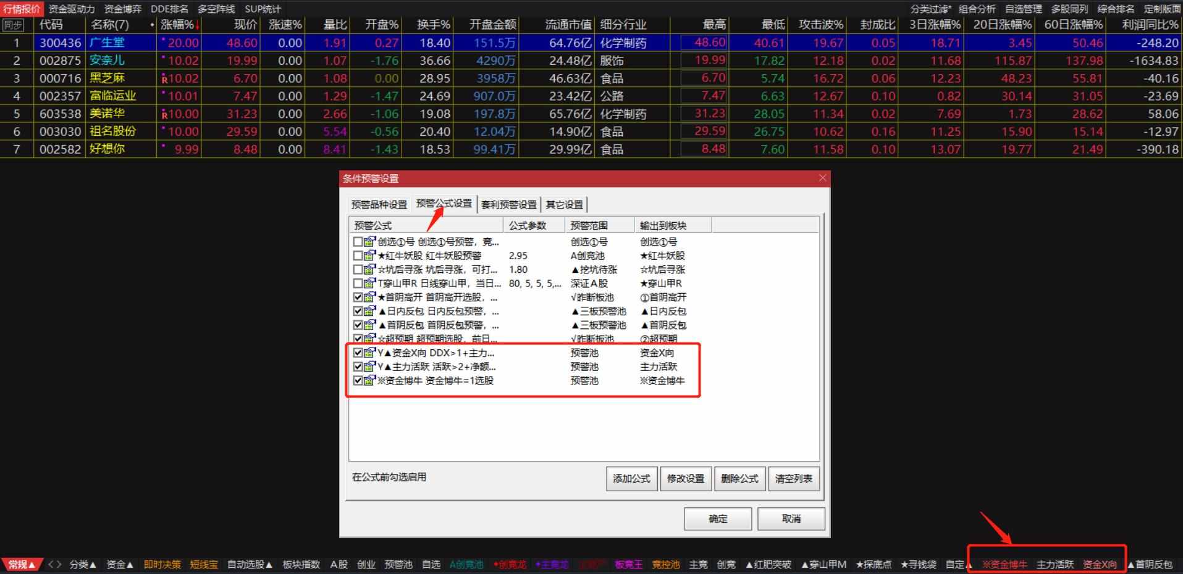The image size is (1183, 574).
Task: Select the 预警池 bottom tab
Action: [398, 564]
